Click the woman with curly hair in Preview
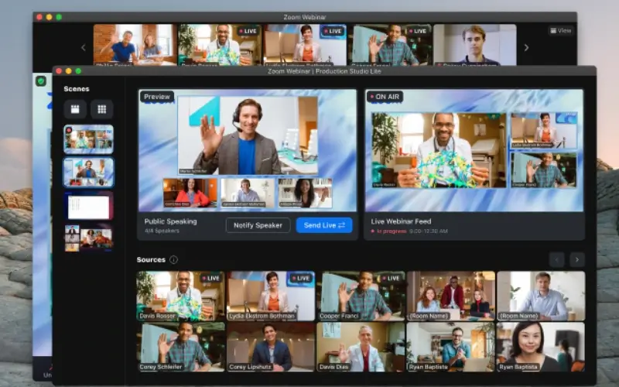The width and height of the screenshot is (619, 387). click(305, 193)
